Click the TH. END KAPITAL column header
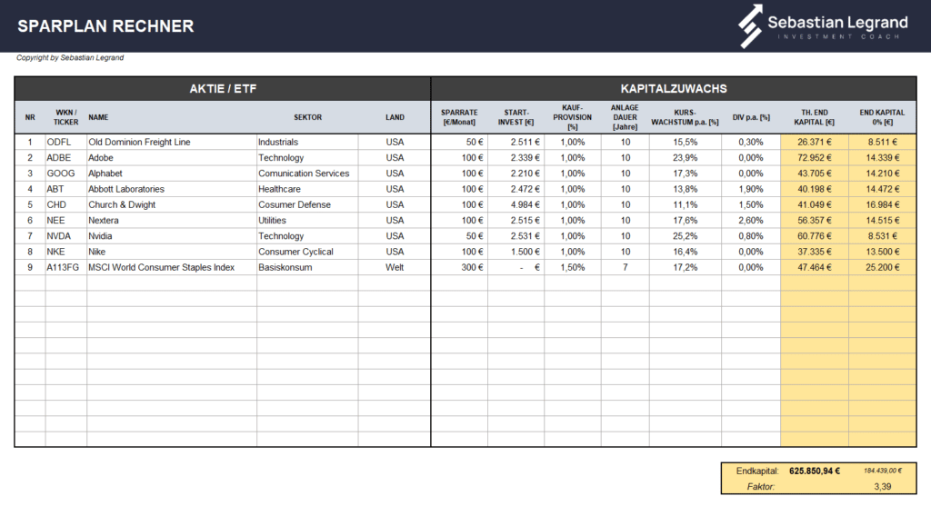 pos(814,117)
